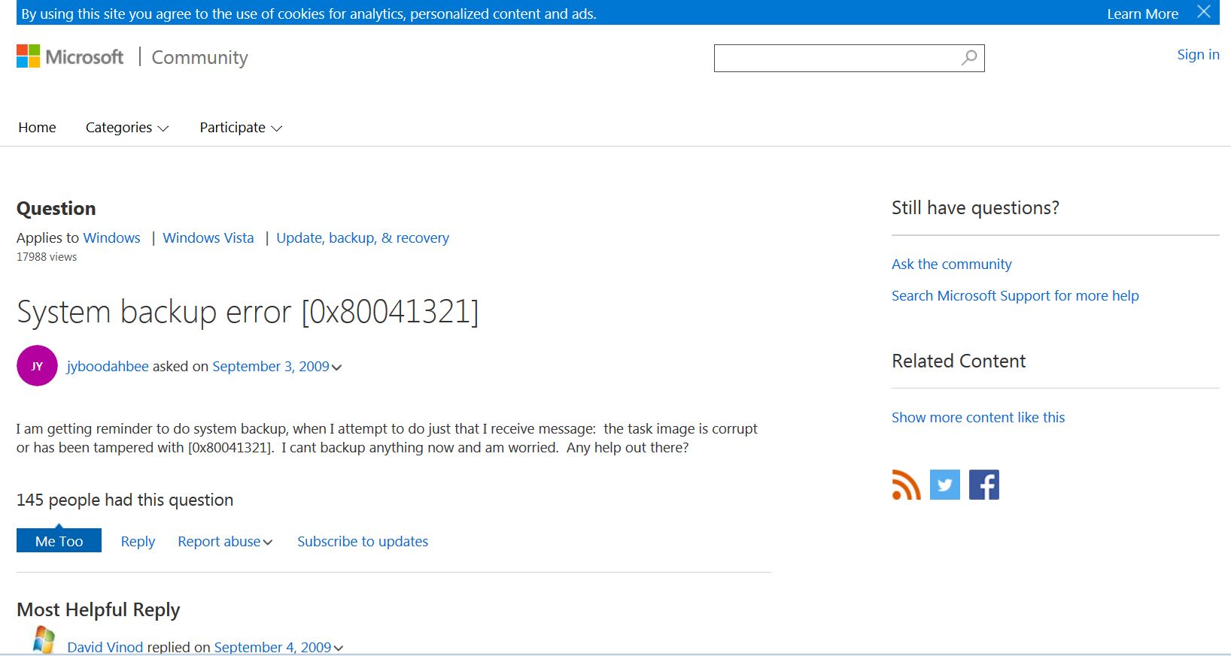Close the cookie notice banner

click(1204, 12)
